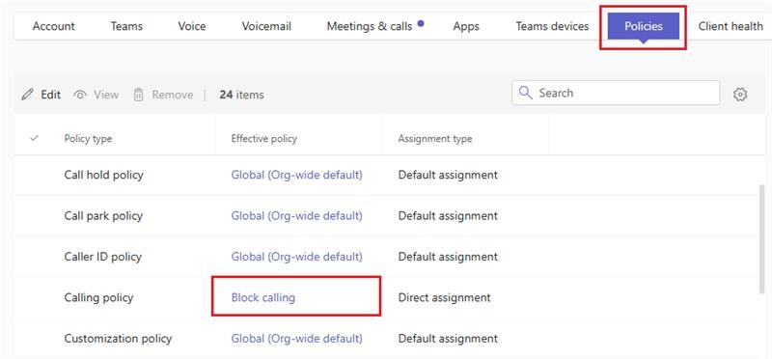Open Global policy link for Call hold policy
772x359 pixels.
[297, 175]
